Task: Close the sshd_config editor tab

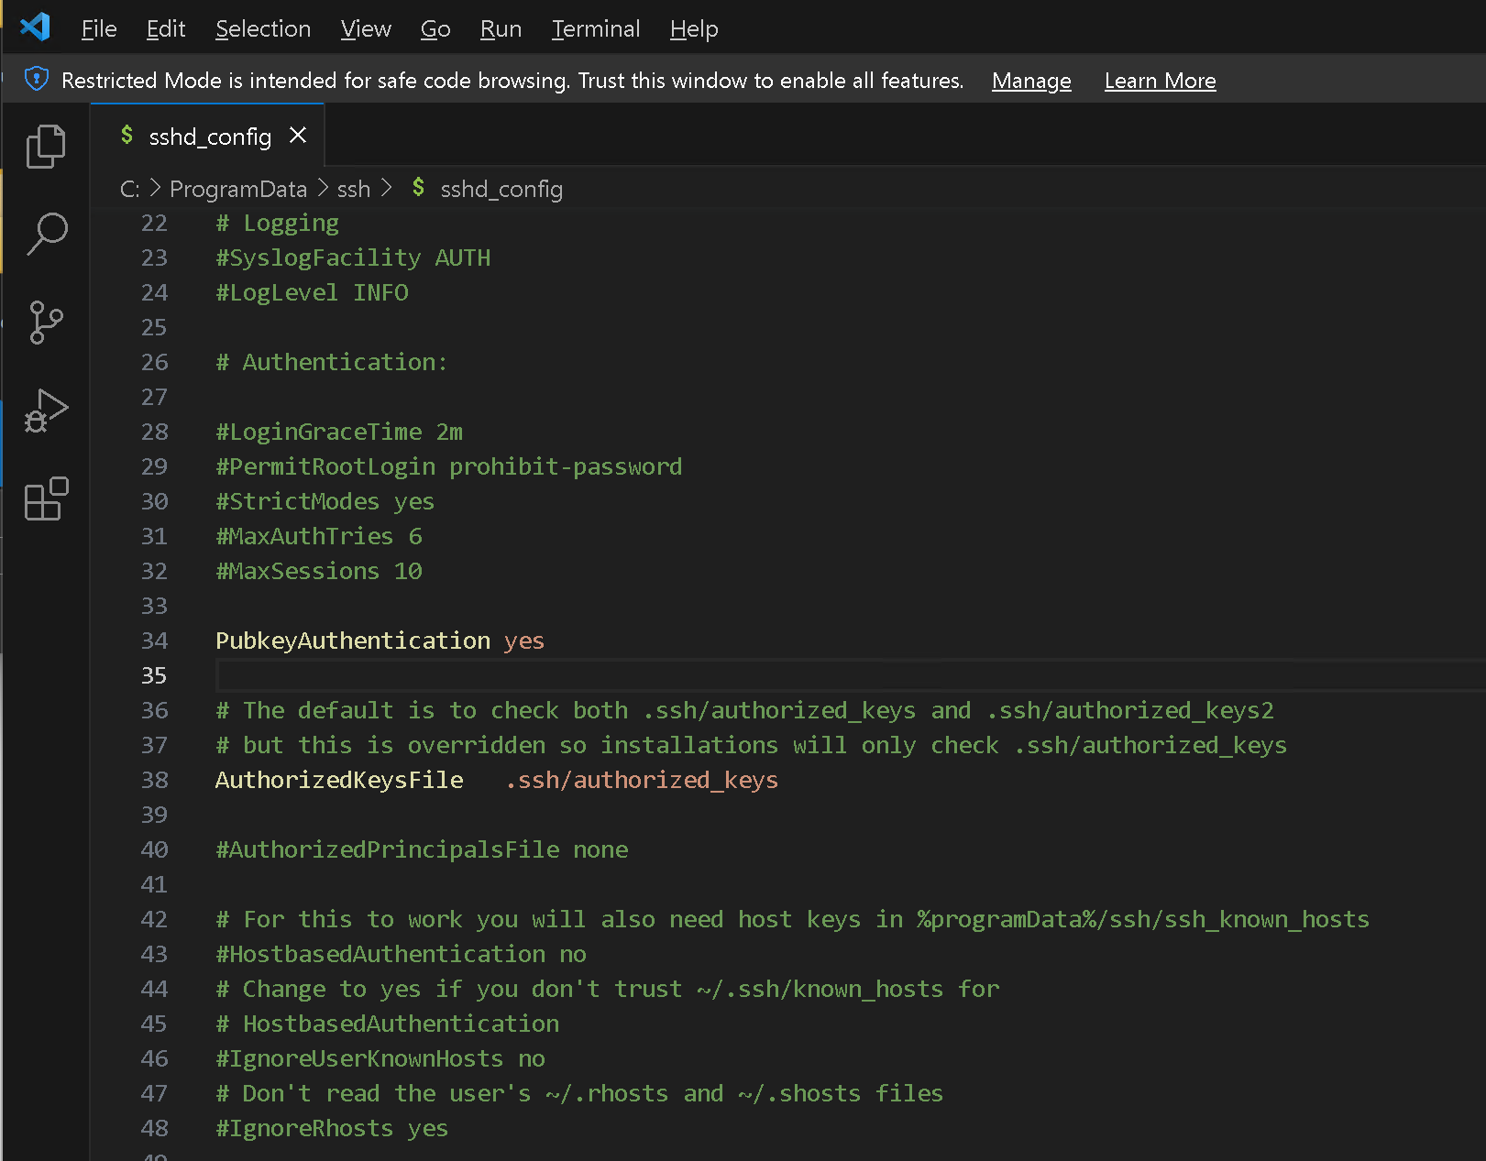Action: [298, 136]
